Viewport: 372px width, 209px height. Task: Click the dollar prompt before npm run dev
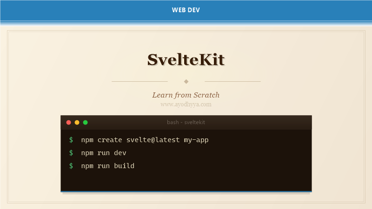(x=71, y=153)
